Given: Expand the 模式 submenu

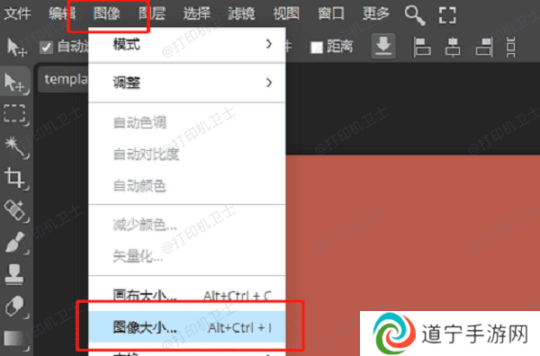Looking at the screenshot, I should click(187, 45).
